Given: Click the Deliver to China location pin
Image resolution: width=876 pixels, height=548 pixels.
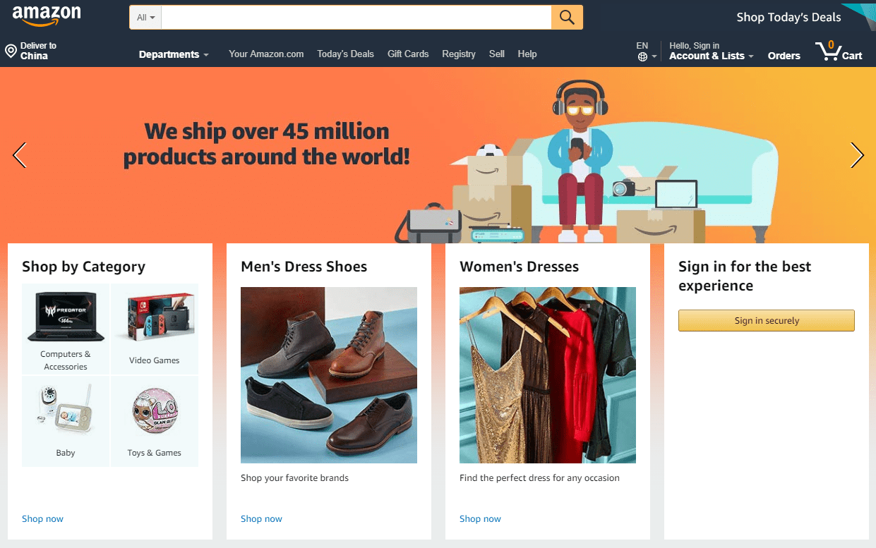Looking at the screenshot, I should point(11,51).
